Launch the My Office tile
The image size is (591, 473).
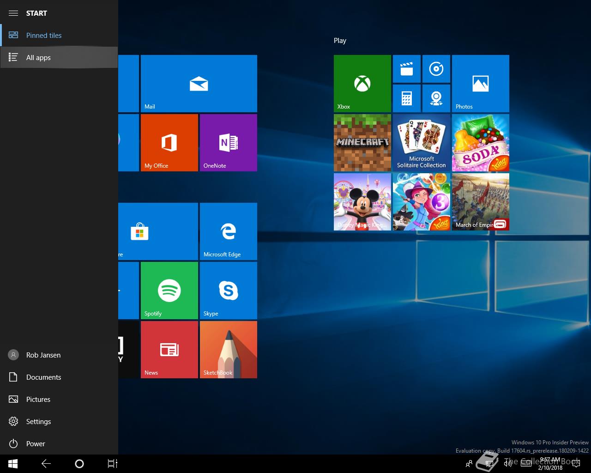[169, 143]
